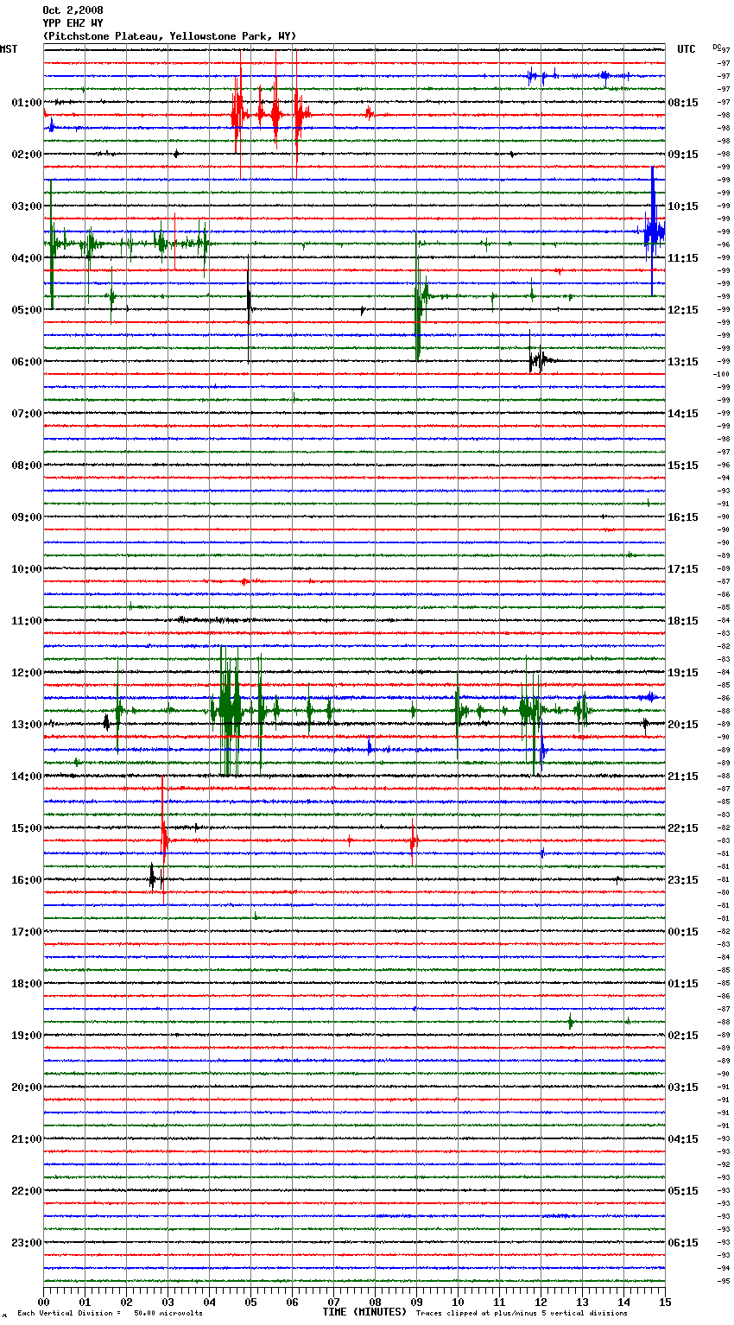
Task: Click the "UTC" timezone header
Action: [x=687, y=49]
